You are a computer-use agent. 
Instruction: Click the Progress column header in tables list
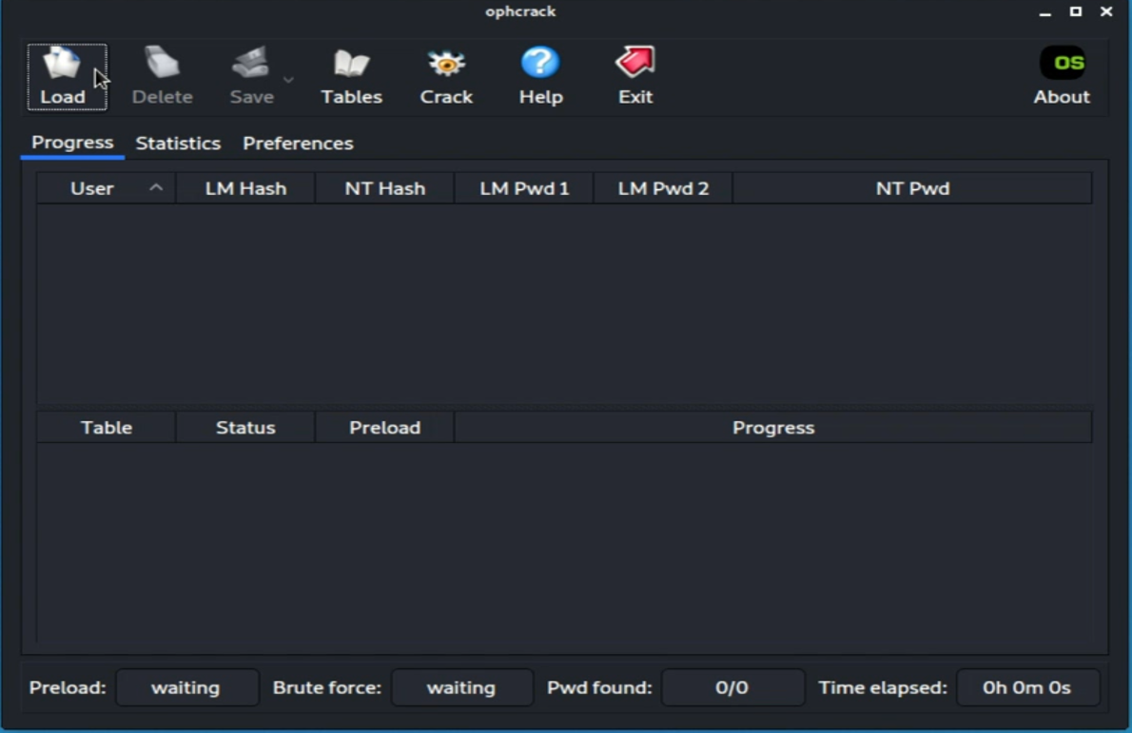(773, 427)
